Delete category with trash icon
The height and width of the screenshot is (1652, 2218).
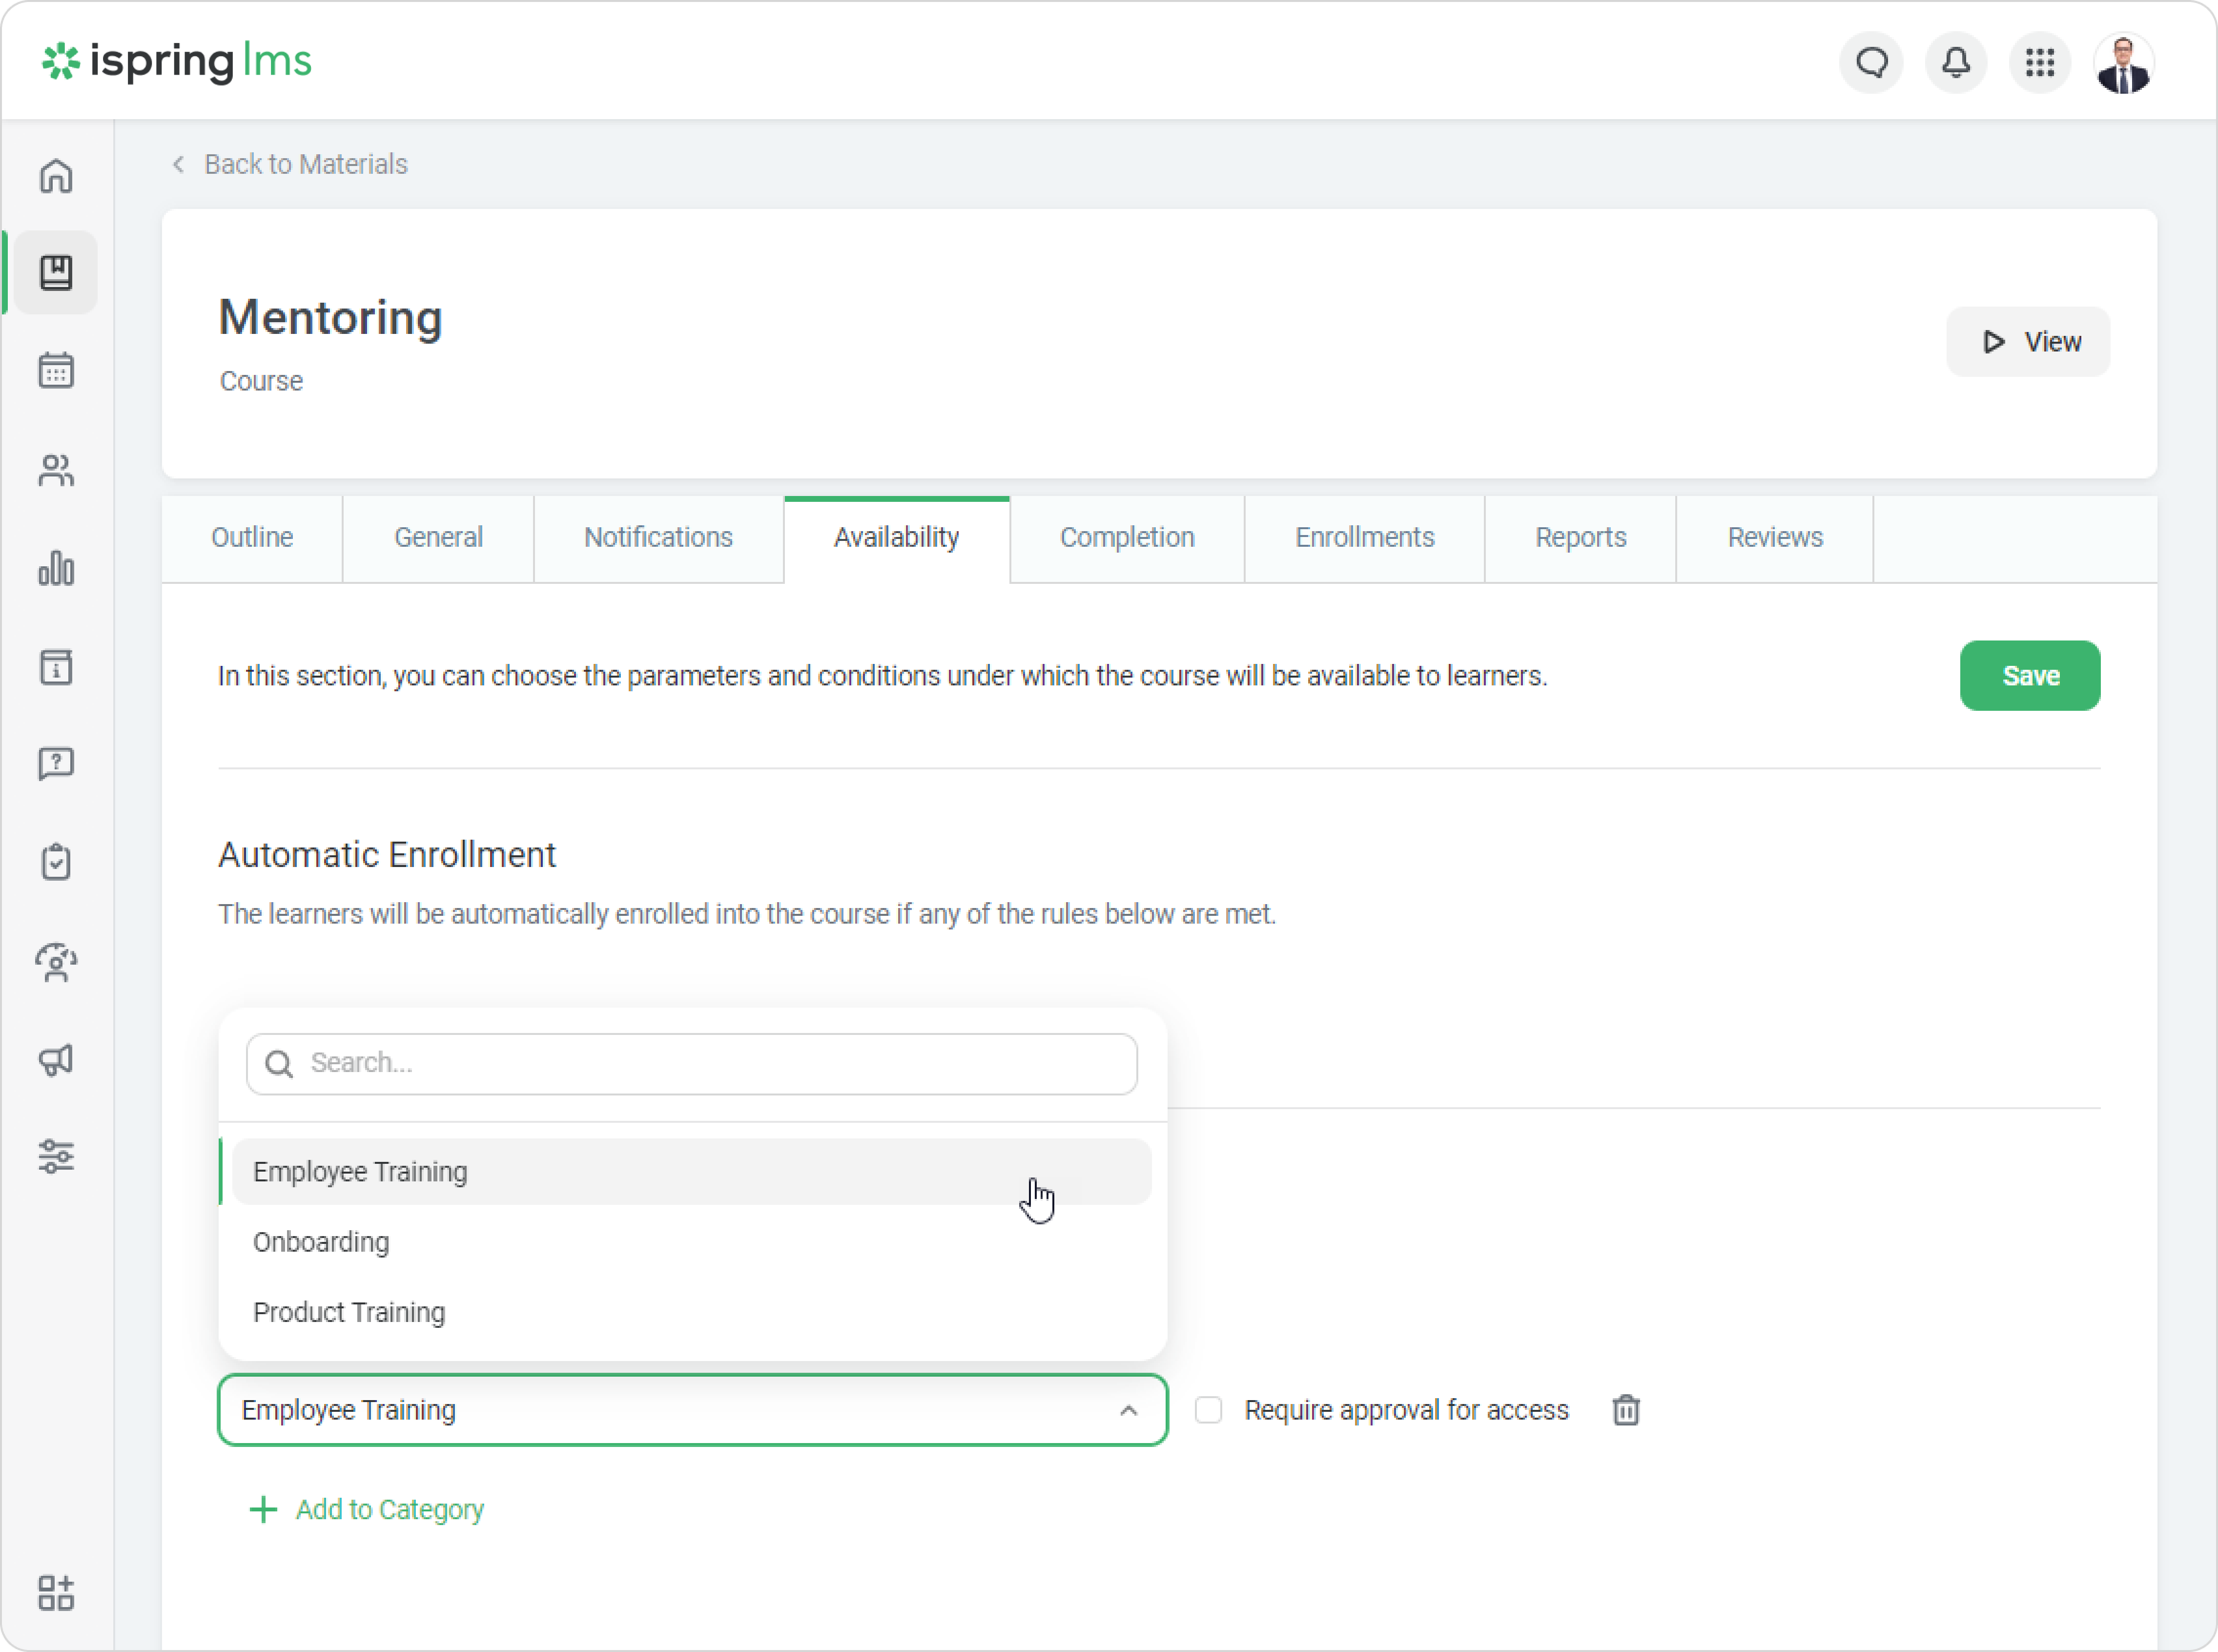coord(1626,1410)
